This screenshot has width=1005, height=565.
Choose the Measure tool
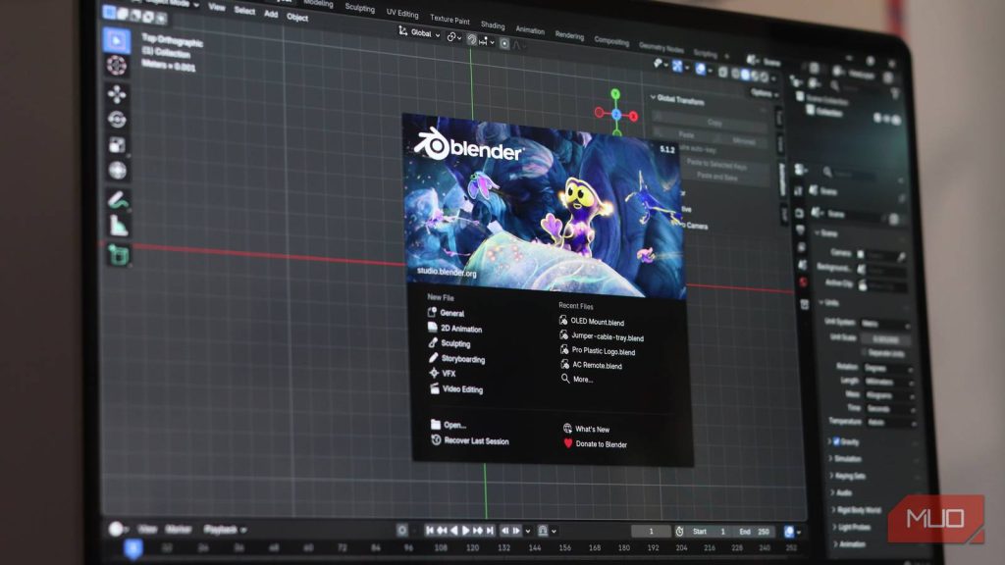119,226
